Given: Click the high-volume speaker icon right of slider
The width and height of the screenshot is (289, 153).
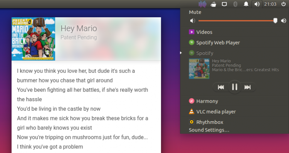Looking at the screenshot, I should pyautogui.click(x=284, y=21).
